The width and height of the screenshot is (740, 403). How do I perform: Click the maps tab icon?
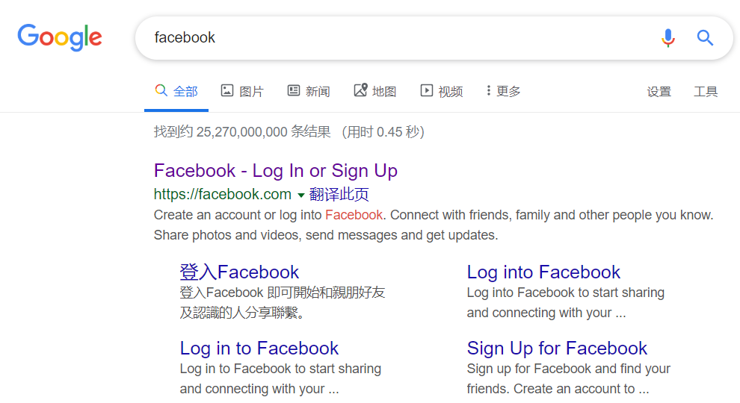360,90
